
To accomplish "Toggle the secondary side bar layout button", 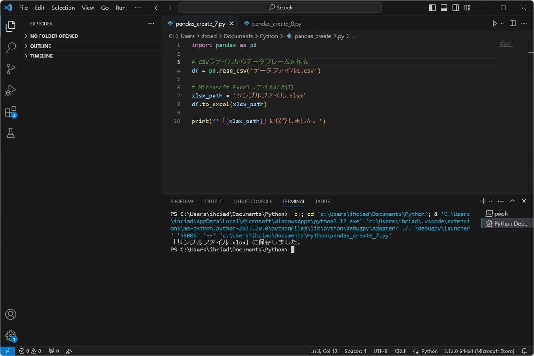I will (455, 8).
